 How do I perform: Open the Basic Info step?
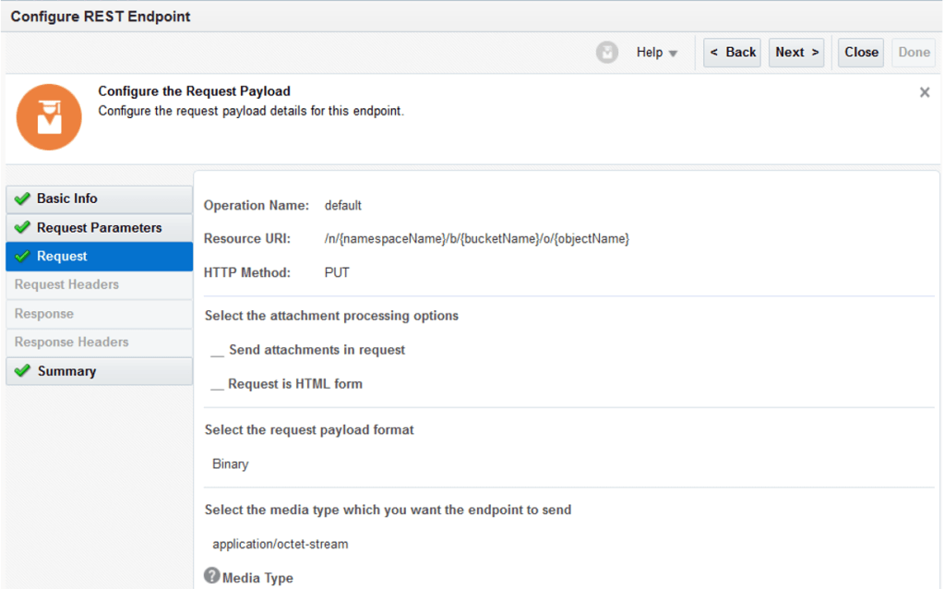pos(67,198)
